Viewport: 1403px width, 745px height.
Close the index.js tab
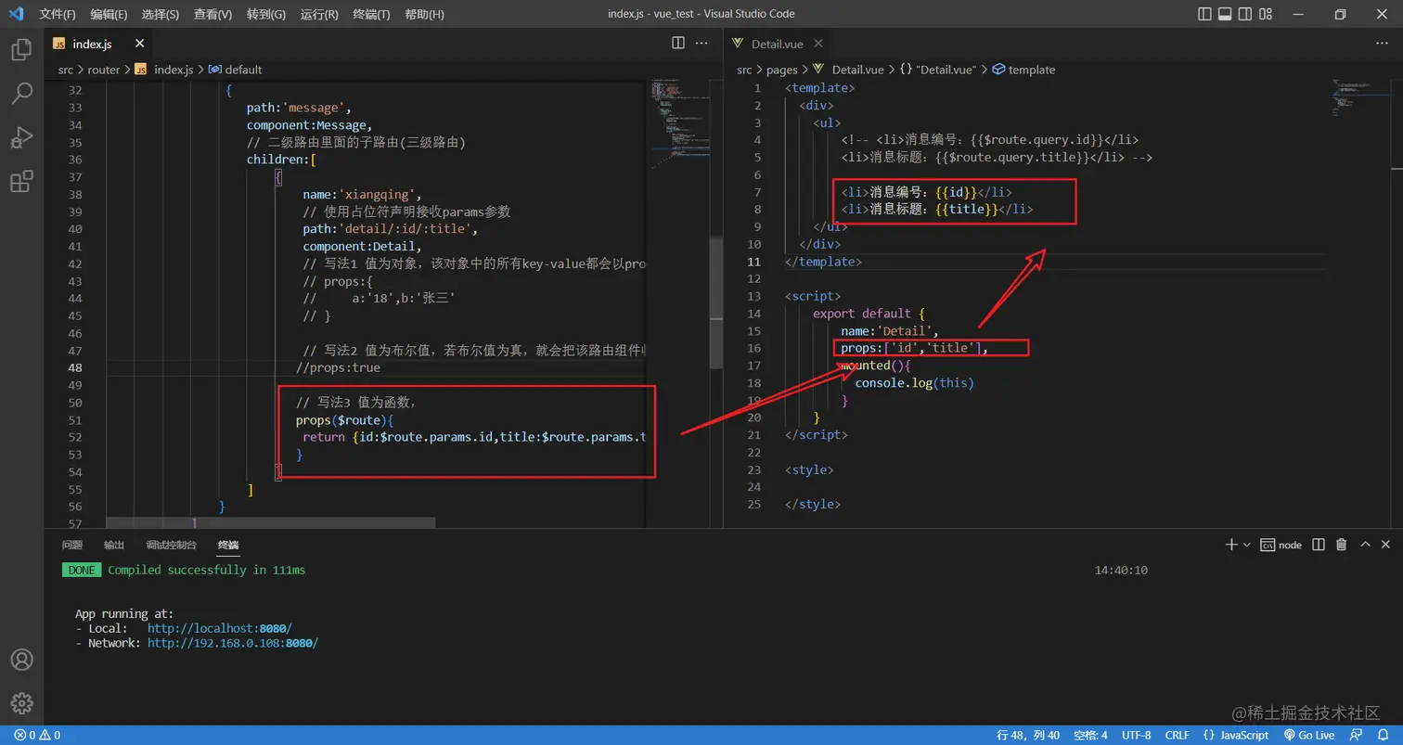click(x=140, y=44)
